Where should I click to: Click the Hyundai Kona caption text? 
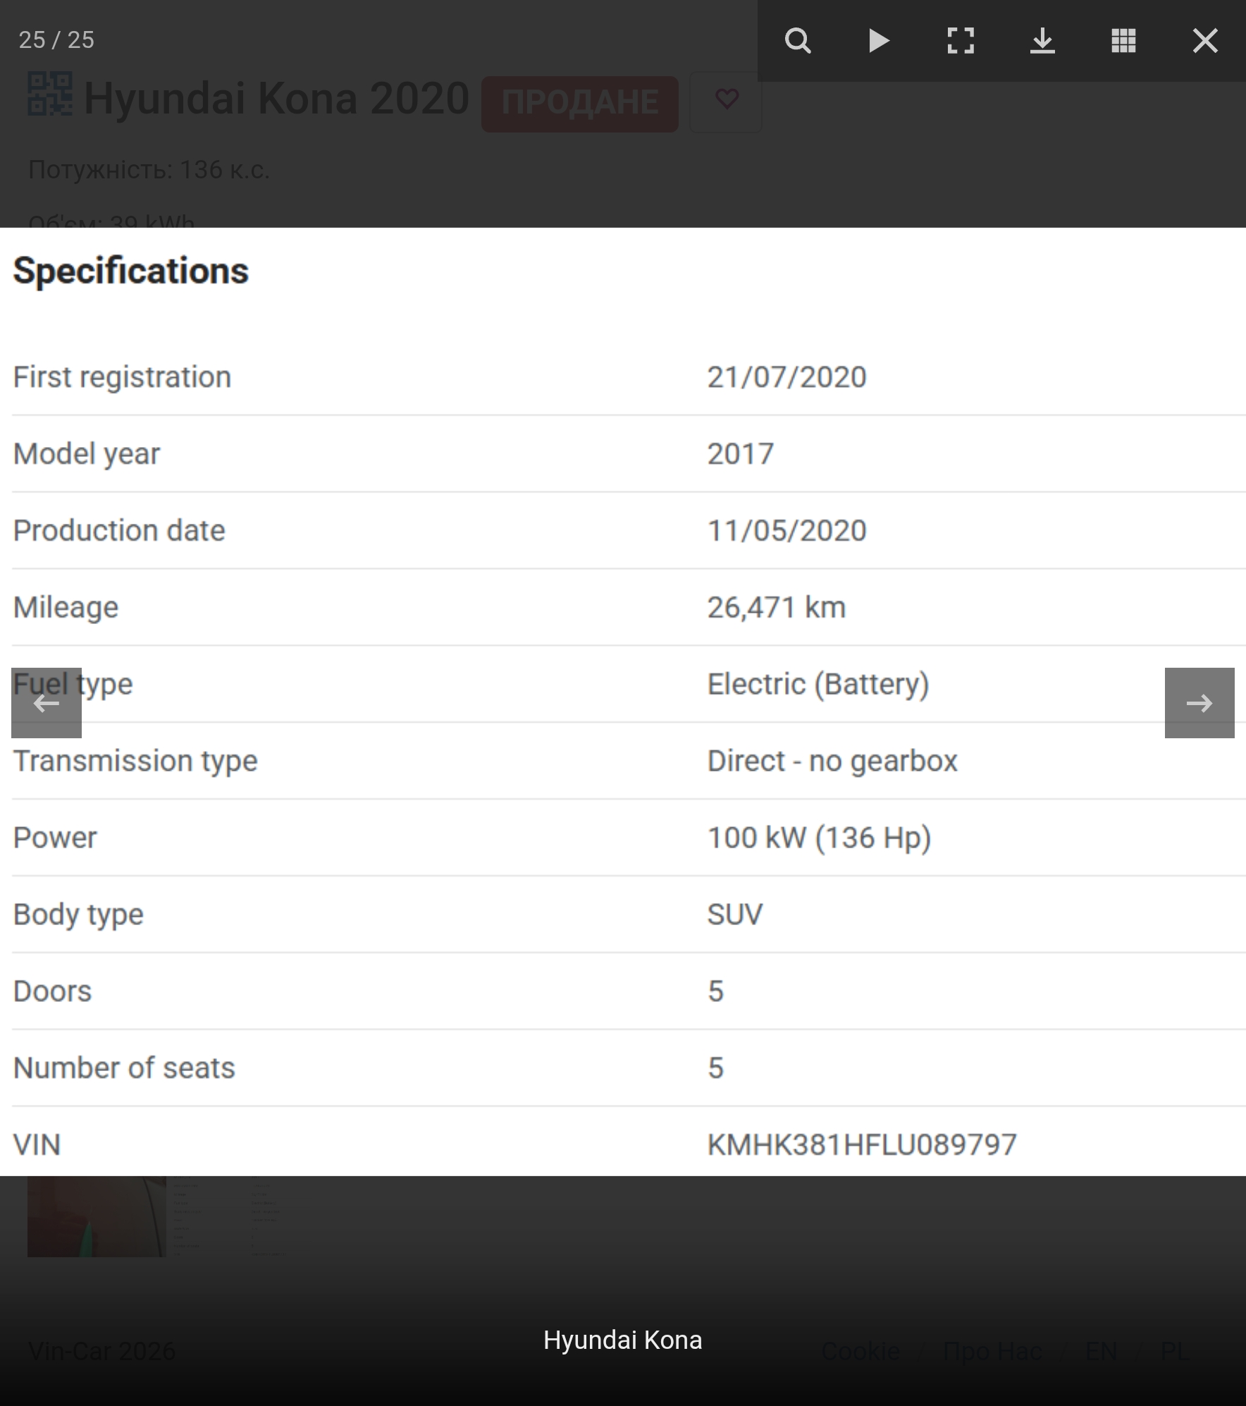pyautogui.click(x=623, y=1340)
